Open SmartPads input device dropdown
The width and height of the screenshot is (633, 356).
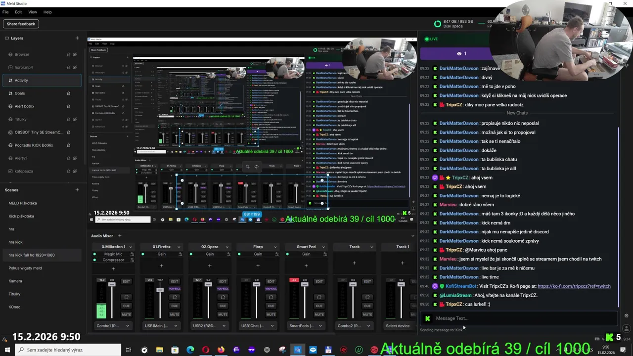pos(306,326)
